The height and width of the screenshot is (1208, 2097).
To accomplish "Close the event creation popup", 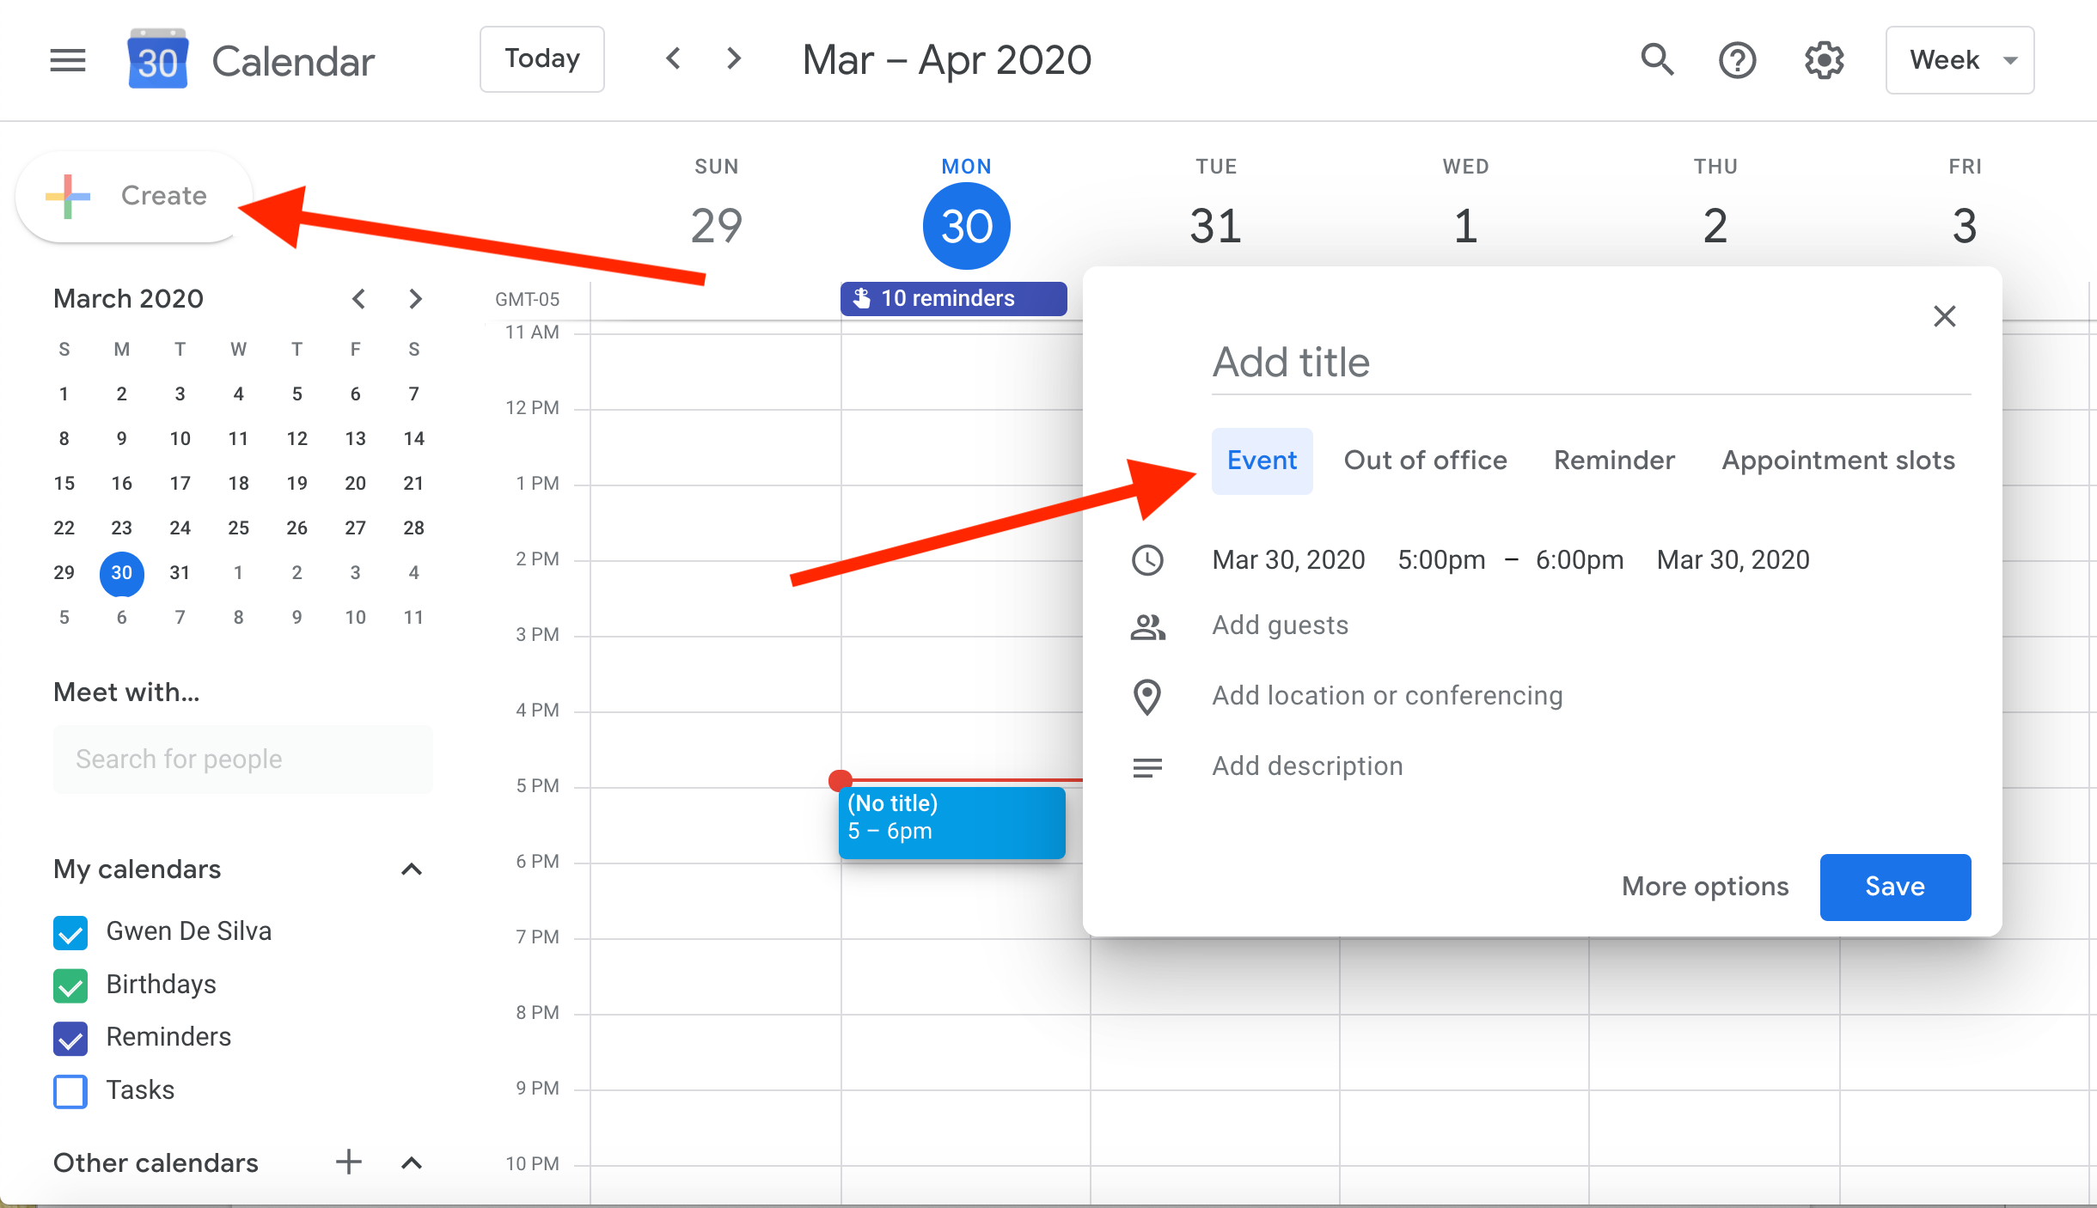I will point(1944,316).
